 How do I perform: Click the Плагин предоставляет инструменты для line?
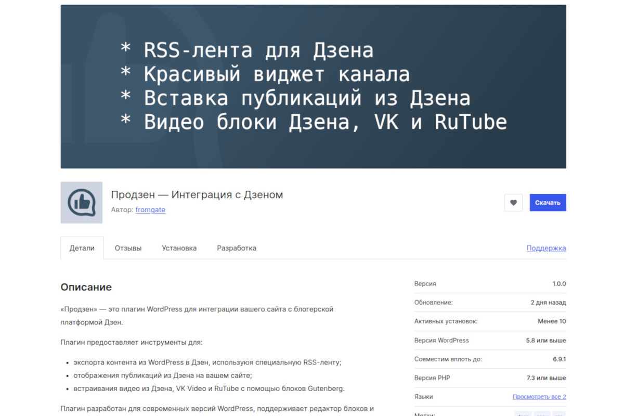(x=132, y=342)
